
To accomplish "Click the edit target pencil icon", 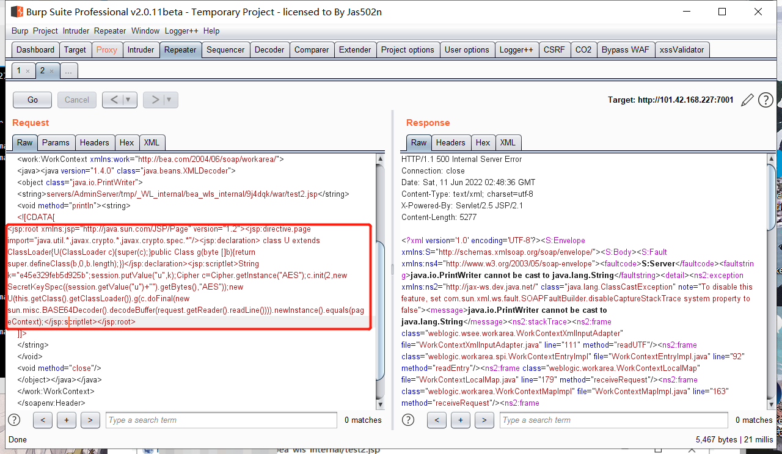I will [x=747, y=100].
